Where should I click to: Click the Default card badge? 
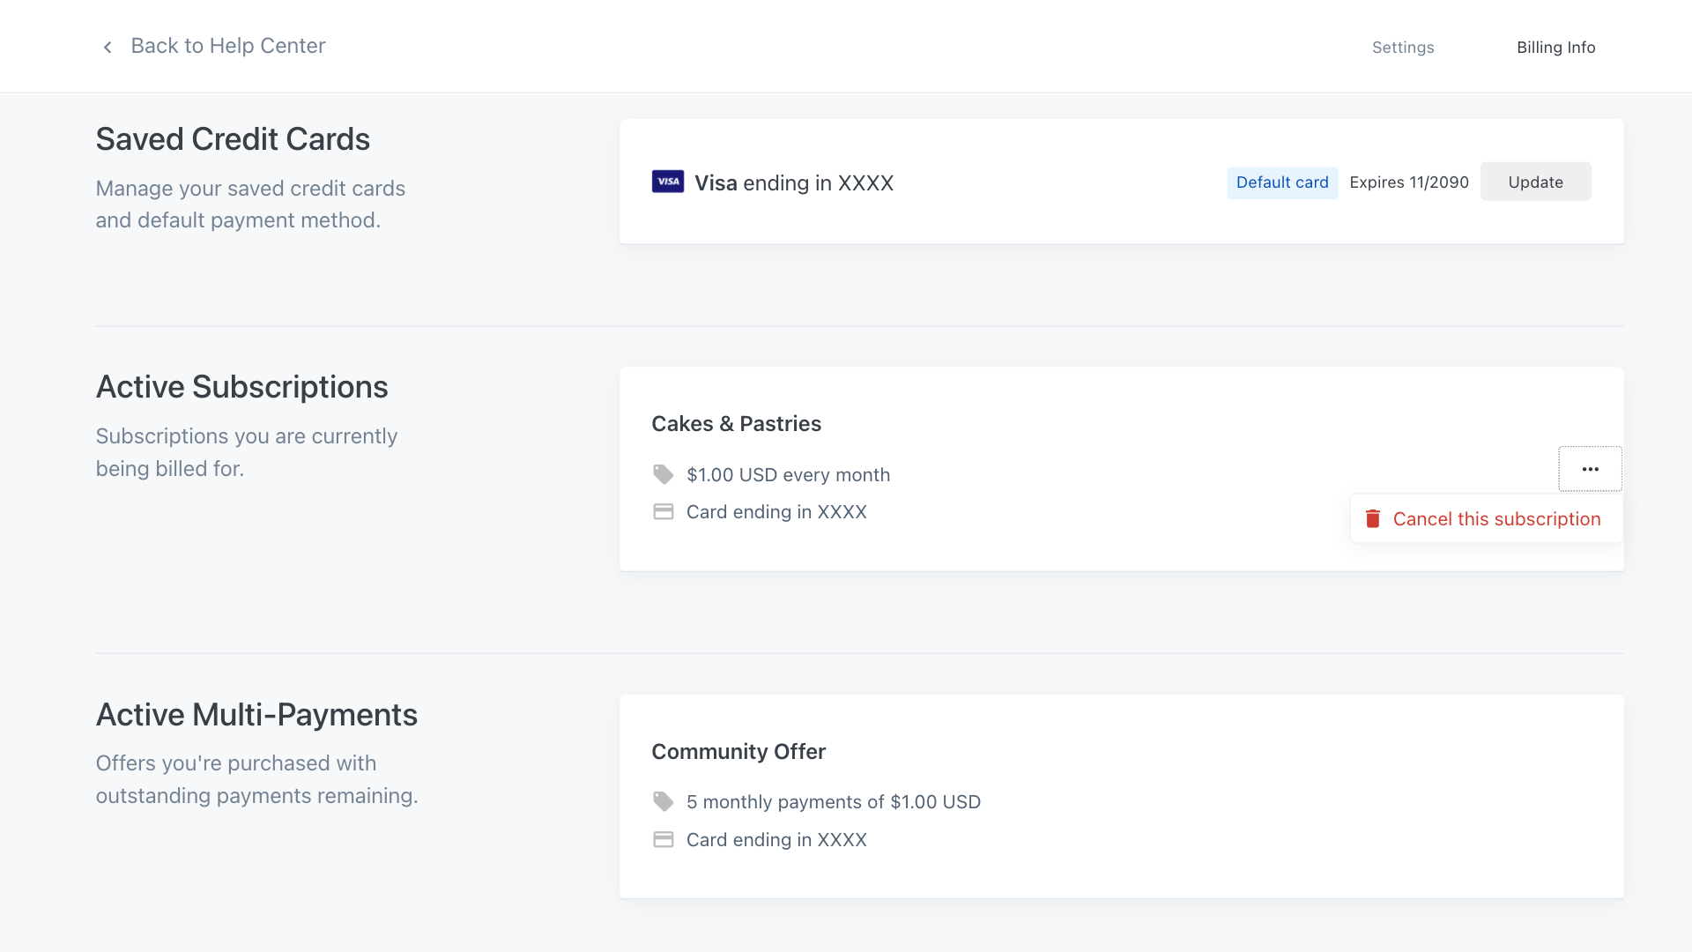click(x=1282, y=182)
